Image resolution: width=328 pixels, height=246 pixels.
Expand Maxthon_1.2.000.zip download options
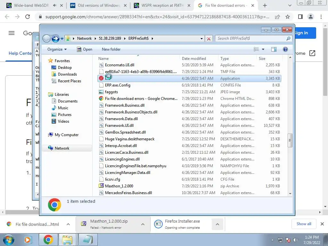[x=143, y=224]
